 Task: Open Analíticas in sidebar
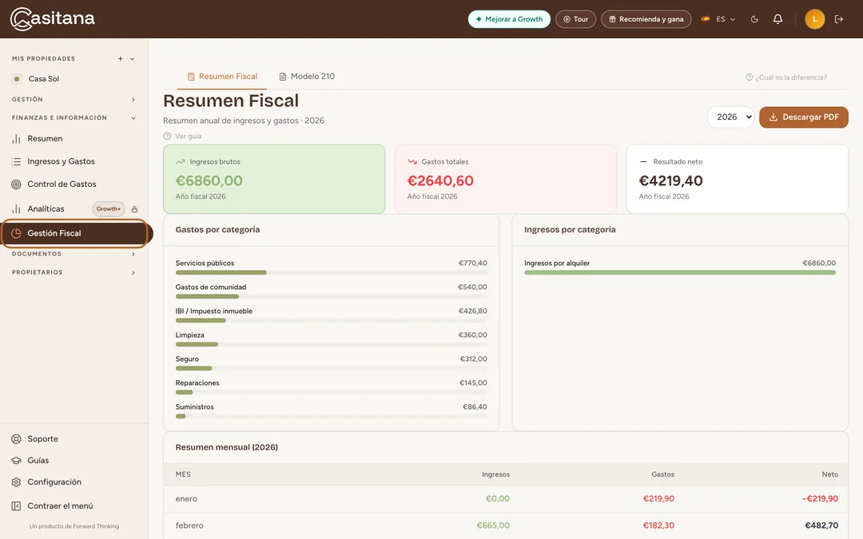(x=46, y=208)
